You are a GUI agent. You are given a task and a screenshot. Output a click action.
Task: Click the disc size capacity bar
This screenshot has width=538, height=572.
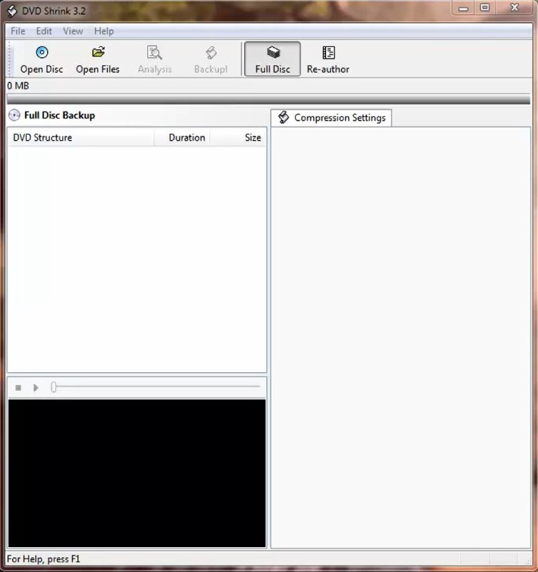tap(268, 99)
